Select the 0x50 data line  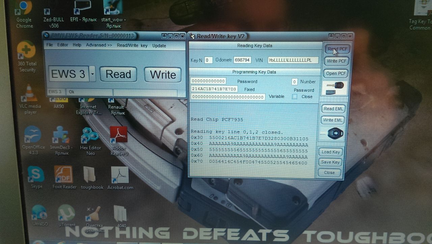tap(249, 151)
